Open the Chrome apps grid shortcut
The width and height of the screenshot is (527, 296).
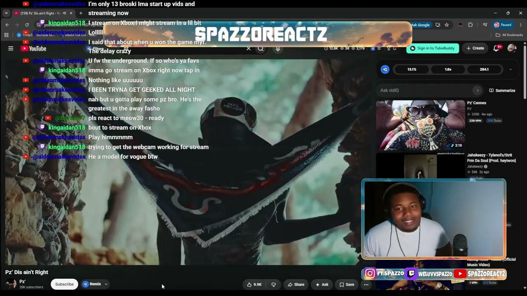6,35
